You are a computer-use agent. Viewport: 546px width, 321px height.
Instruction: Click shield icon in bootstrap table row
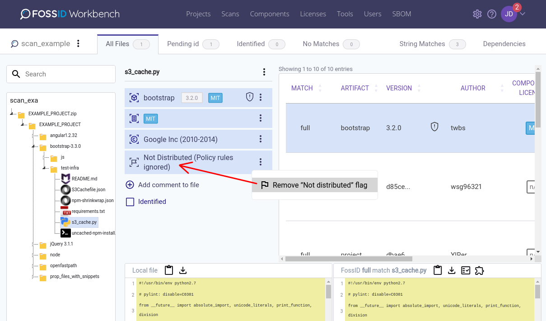tap(434, 127)
